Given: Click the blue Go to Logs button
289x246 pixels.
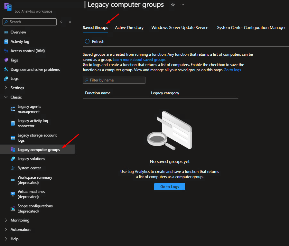Looking at the screenshot, I should [x=169, y=187].
